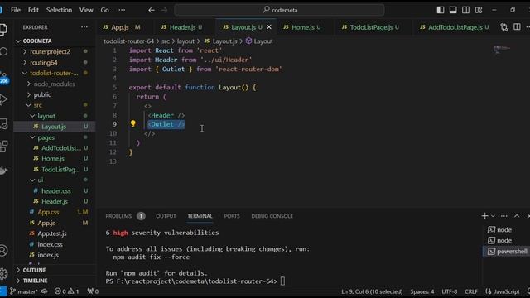This screenshot has width=530, height=298.
Task: Expand the routing64 folder
Action: tap(54, 63)
